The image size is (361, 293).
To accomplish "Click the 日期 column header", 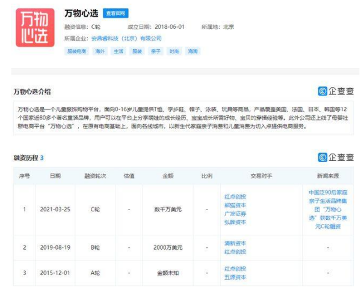I will (x=55, y=176).
